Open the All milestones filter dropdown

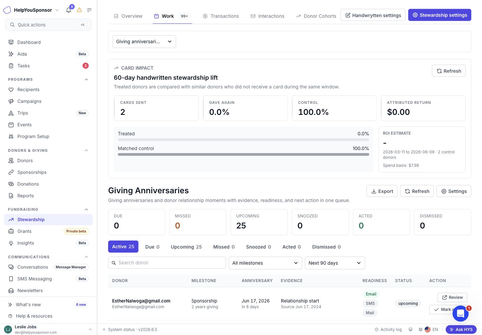coord(265,263)
